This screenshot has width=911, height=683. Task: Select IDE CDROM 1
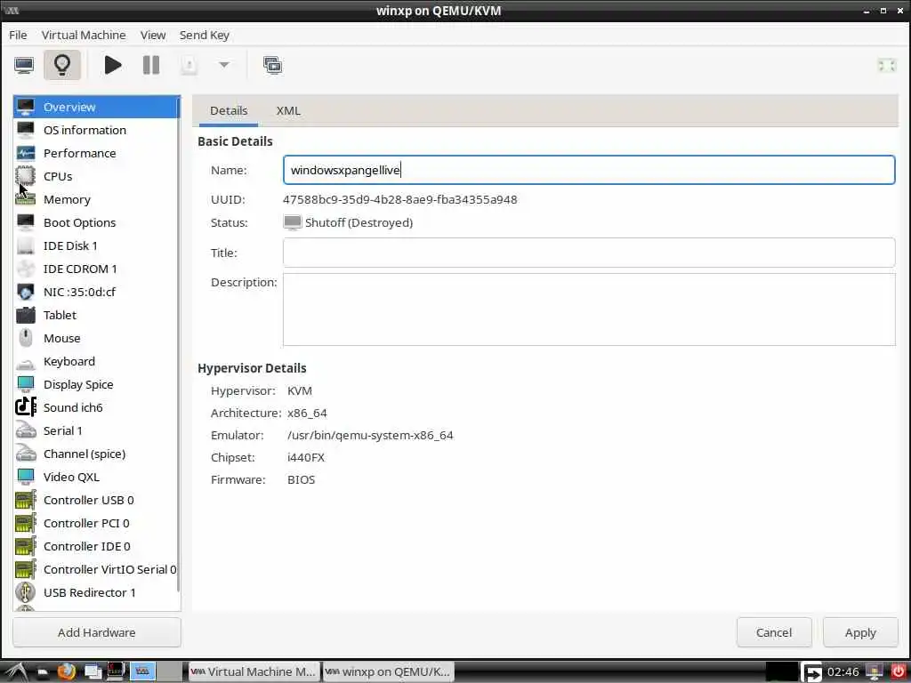click(x=96, y=269)
